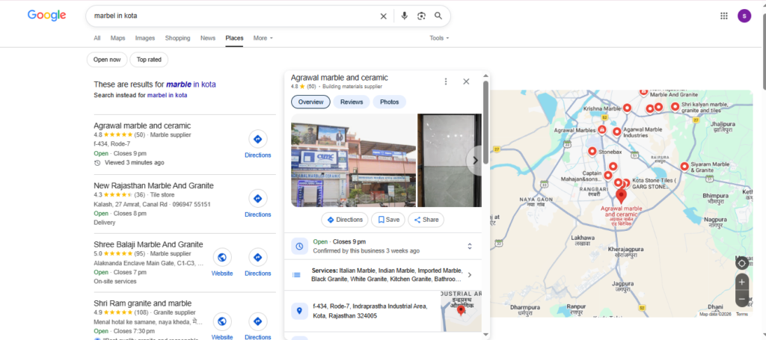Open map Terms link

(x=741, y=314)
